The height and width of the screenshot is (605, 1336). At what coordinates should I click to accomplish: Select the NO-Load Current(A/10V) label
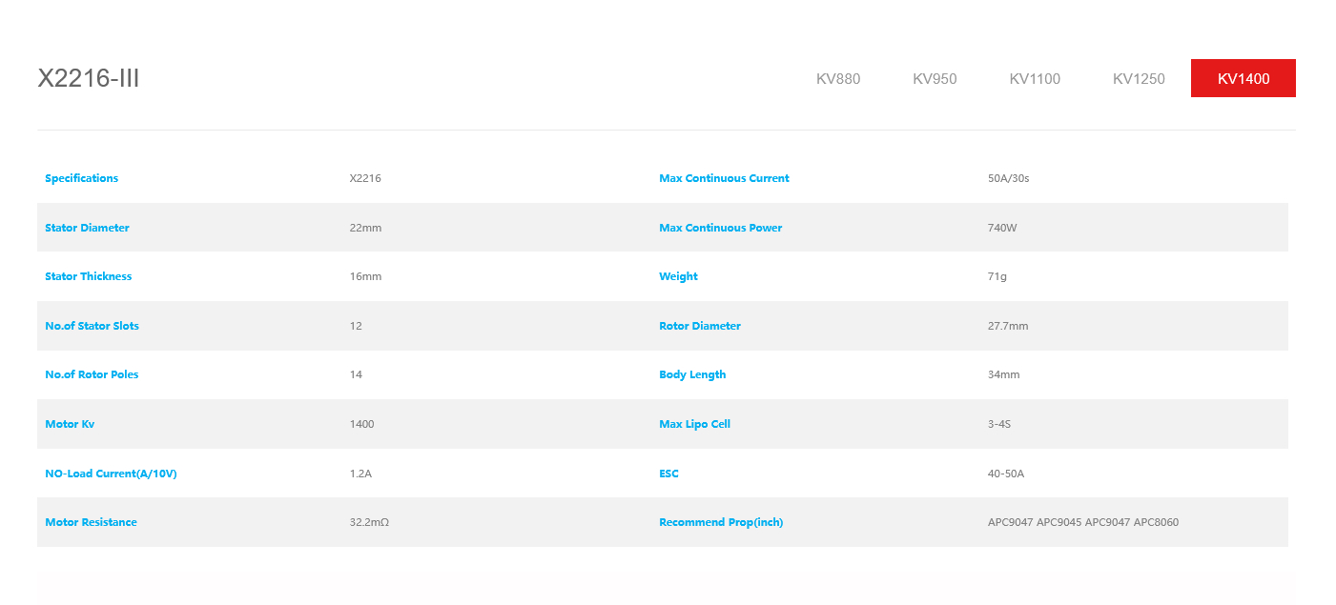click(111, 474)
